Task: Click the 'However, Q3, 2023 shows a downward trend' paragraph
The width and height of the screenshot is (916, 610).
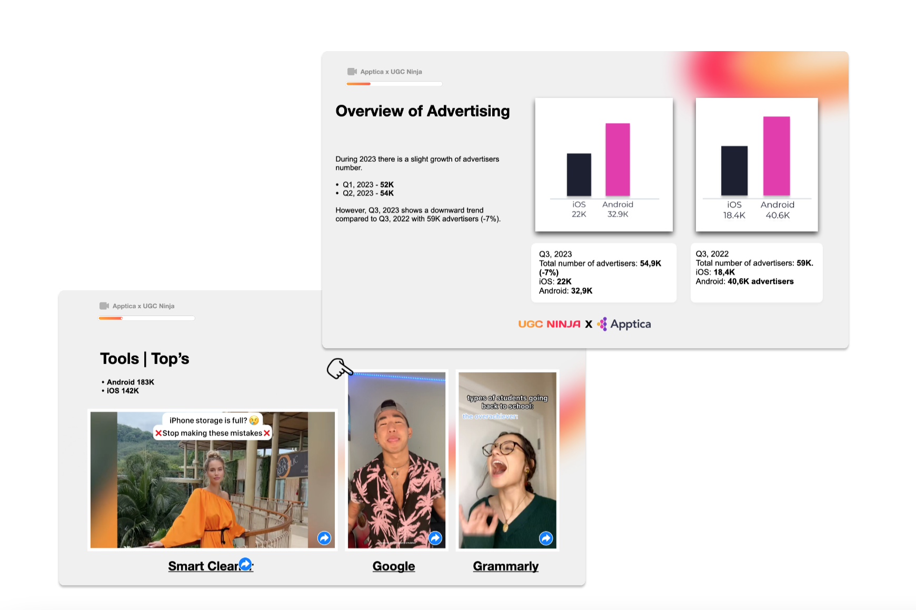Action: pyautogui.click(x=418, y=214)
